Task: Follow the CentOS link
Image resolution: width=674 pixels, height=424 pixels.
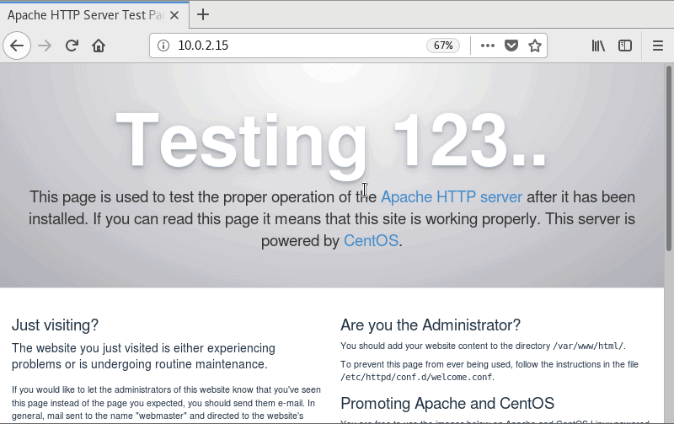Action: (x=371, y=241)
